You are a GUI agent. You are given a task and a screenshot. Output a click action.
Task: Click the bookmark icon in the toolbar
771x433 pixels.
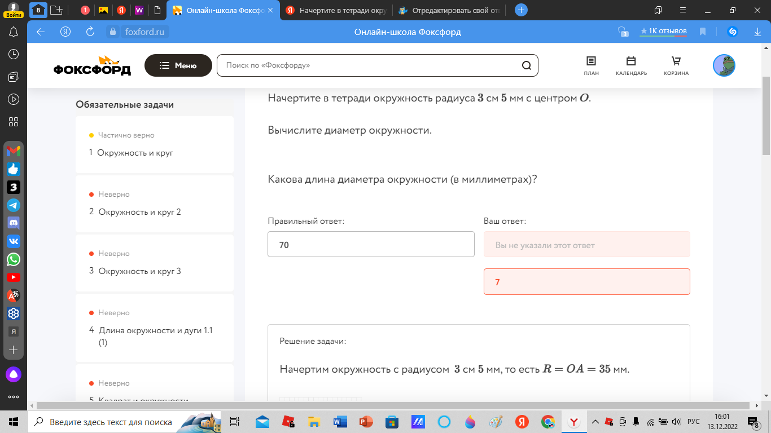(702, 32)
